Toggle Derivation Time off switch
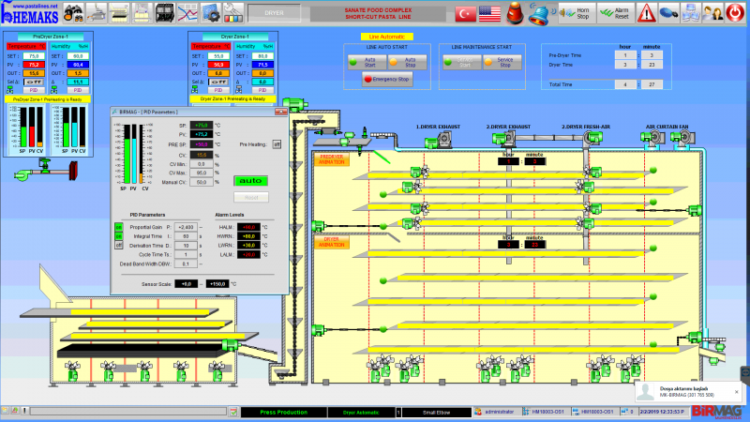Viewport: 750px width, 422px height. click(119, 246)
